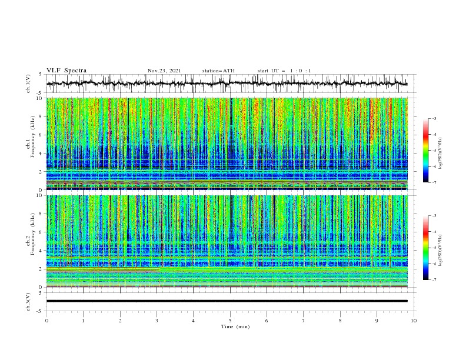Click the ch.1 colorbar "log(PSD)(V²/Hz)" label
The height and width of the screenshot is (360, 466).
click(x=440, y=154)
